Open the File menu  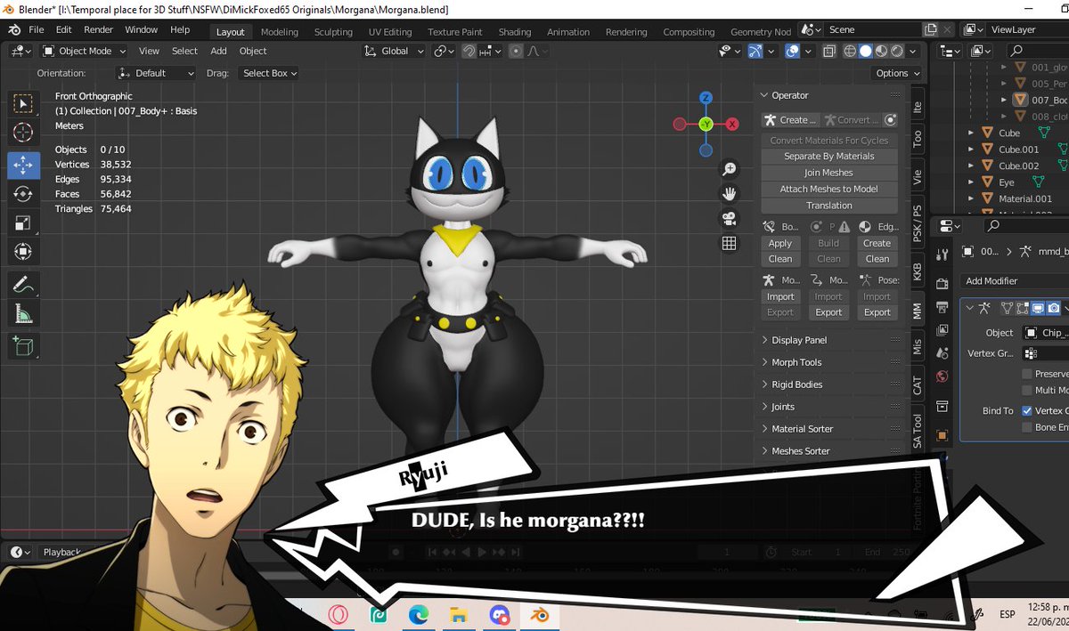[x=37, y=29]
